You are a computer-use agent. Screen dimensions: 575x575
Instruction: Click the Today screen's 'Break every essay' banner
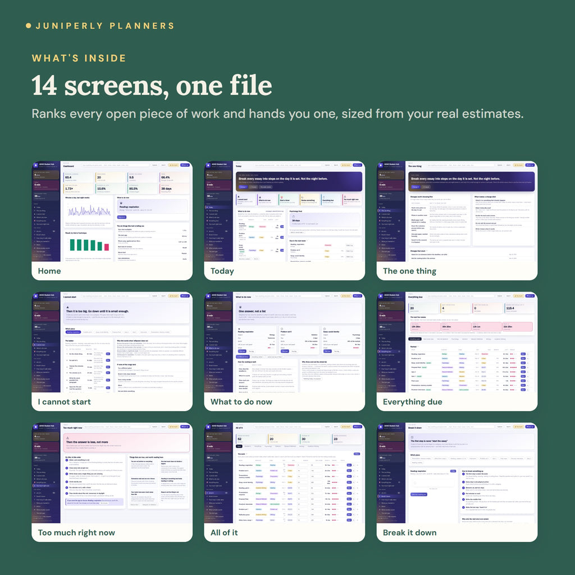(299, 182)
